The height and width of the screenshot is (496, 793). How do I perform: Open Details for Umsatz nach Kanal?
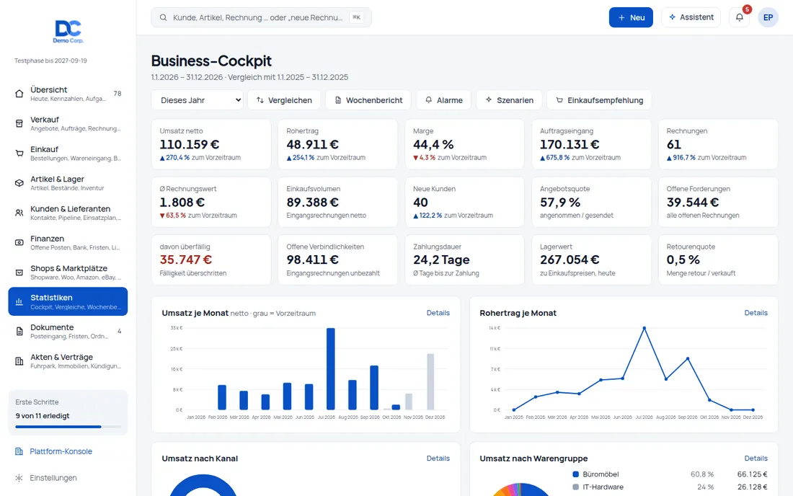click(438, 458)
